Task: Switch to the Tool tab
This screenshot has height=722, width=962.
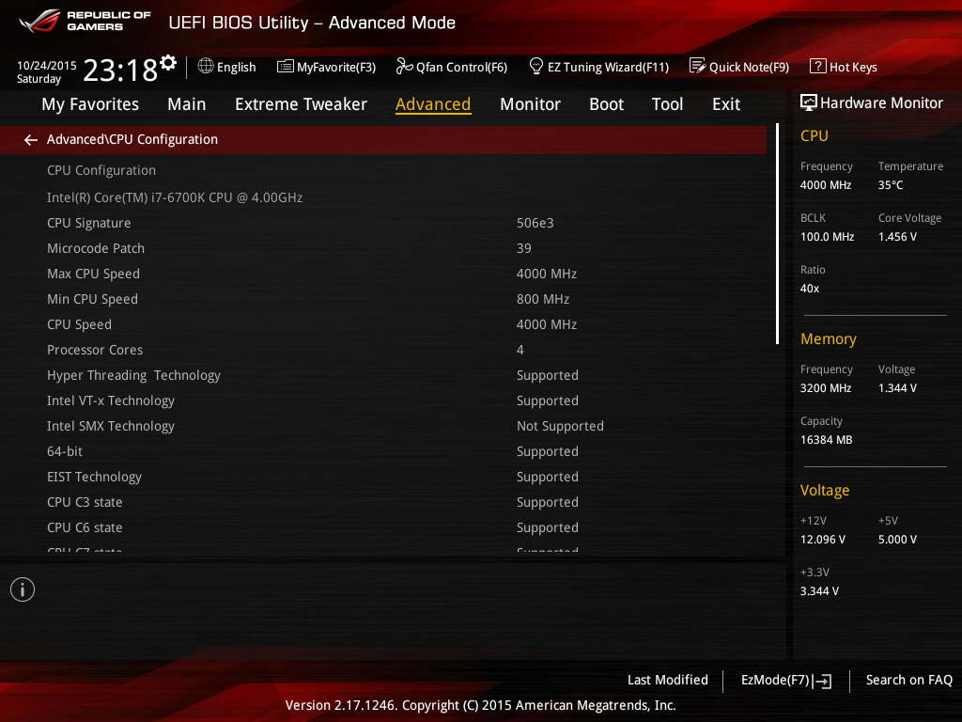Action: (x=668, y=104)
